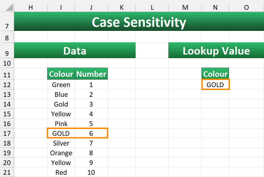Screen dimensions: 264x177
Task: Click the cell containing "Blue"
Action: point(61,95)
